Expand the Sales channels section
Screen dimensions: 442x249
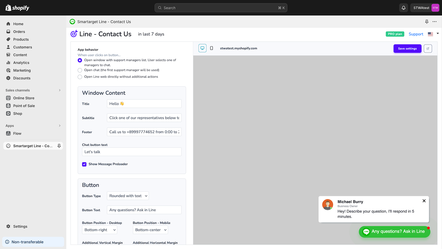[60, 90]
